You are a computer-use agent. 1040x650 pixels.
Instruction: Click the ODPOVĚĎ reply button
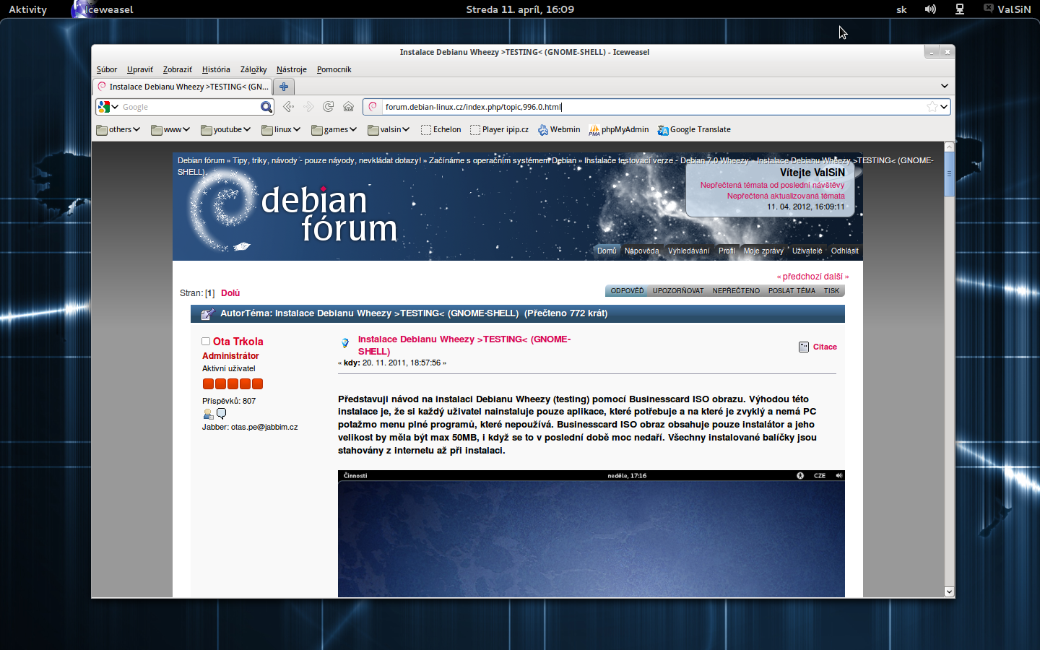pos(627,291)
